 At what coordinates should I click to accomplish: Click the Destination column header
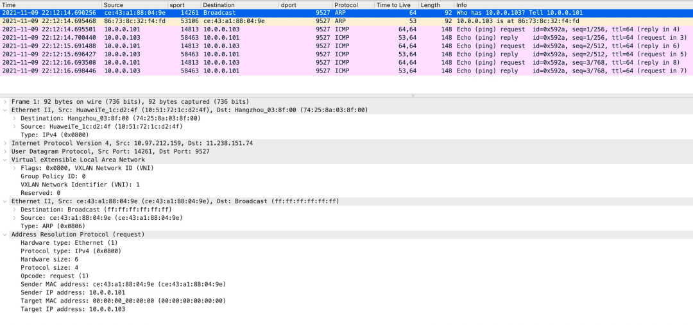pyautogui.click(x=240, y=5)
